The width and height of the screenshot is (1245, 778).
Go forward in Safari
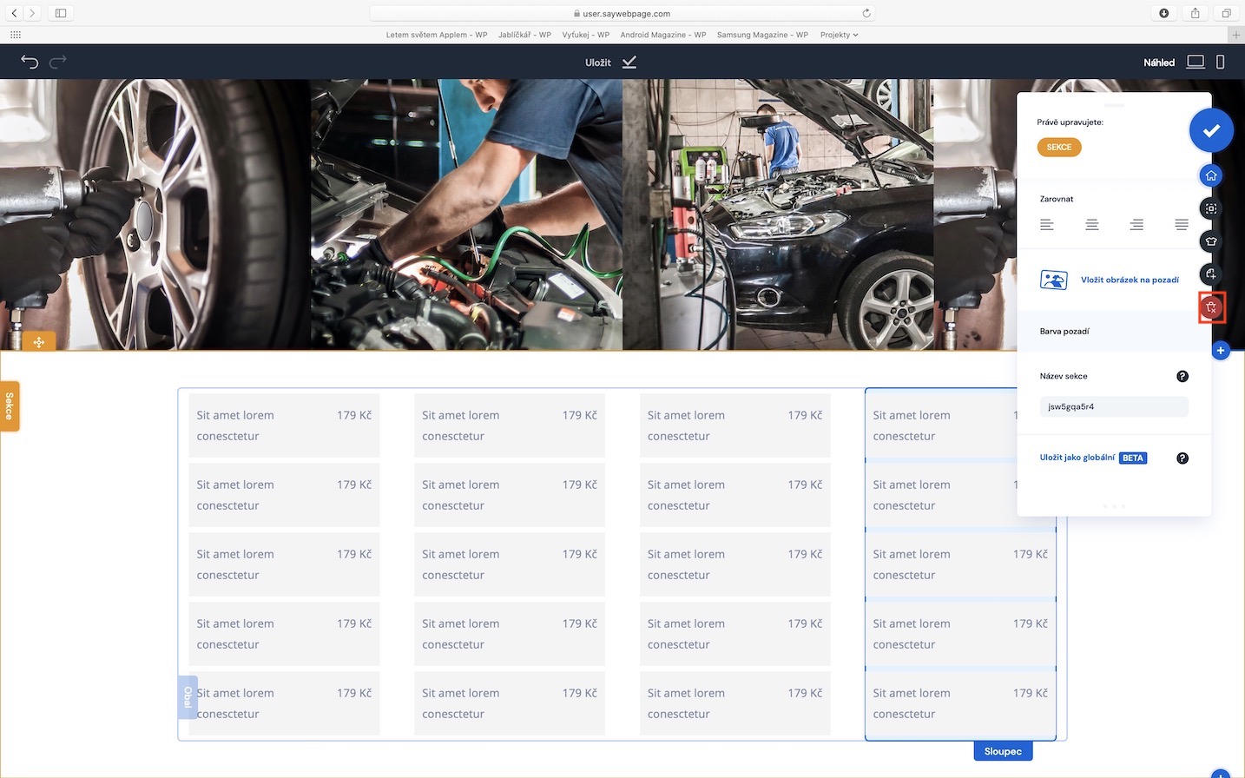(x=32, y=13)
